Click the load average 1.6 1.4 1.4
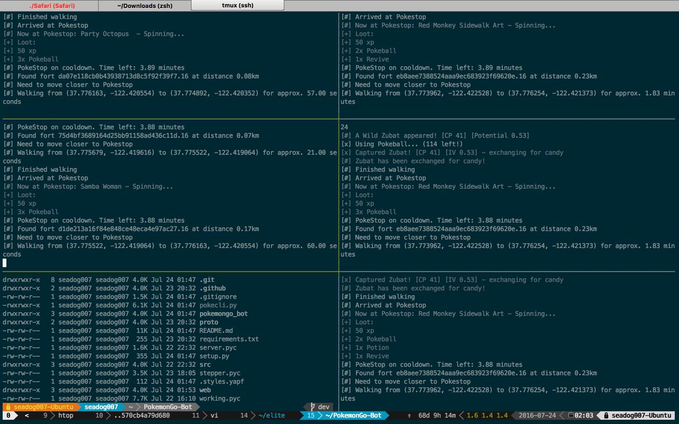The height and width of the screenshot is (424, 679). point(487,416)
